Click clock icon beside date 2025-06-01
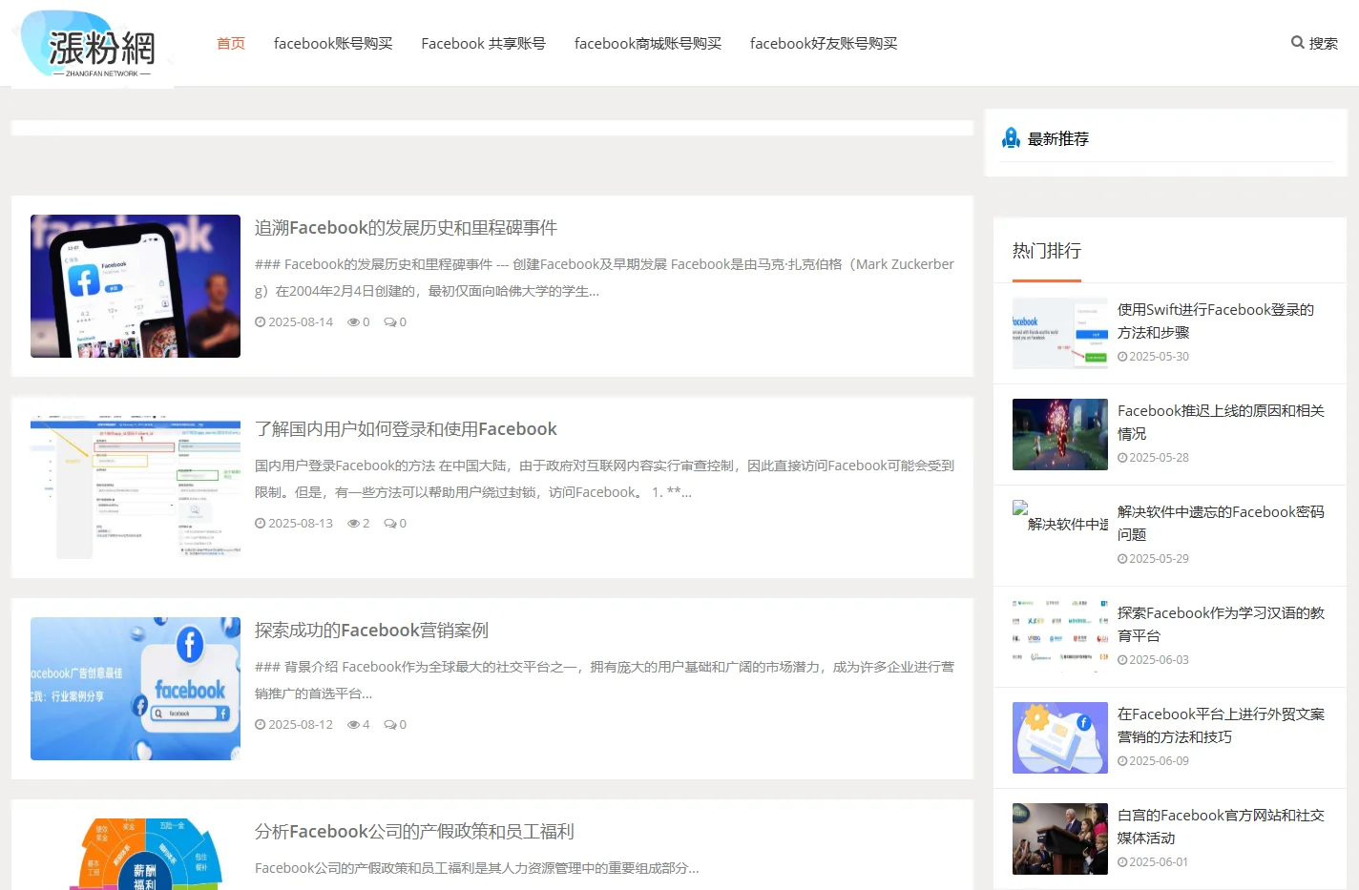 pyautogui.click(x=1122, y=862)
